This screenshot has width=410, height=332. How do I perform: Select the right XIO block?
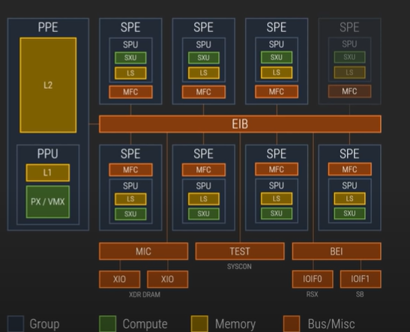point(168,280)
